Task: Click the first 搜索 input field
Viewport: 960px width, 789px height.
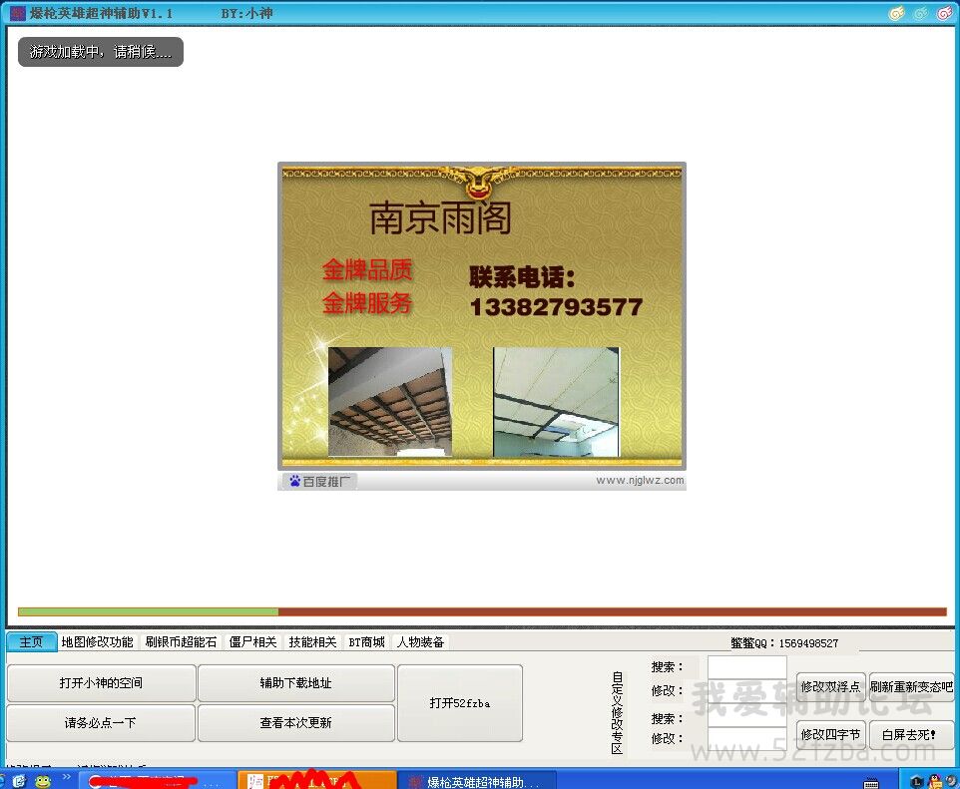Action: [746, 667]
